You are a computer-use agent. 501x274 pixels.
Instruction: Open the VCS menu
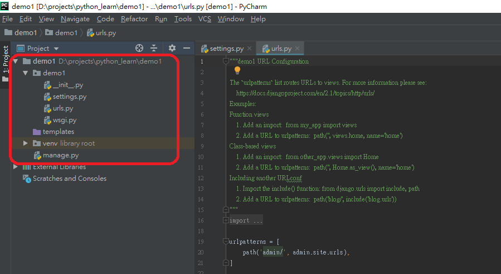click(205, 19)
